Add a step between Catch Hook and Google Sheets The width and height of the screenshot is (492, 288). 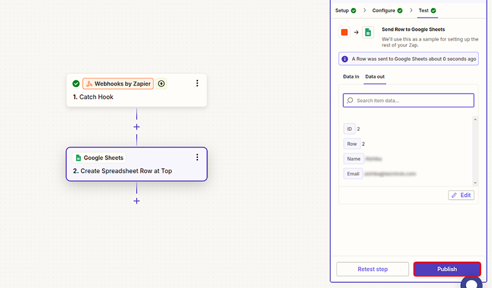tap(136, 127)
